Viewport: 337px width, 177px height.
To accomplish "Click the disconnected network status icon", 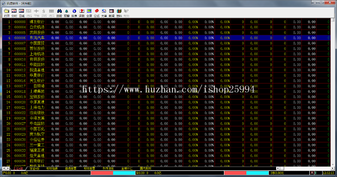I will coord(312,173).
